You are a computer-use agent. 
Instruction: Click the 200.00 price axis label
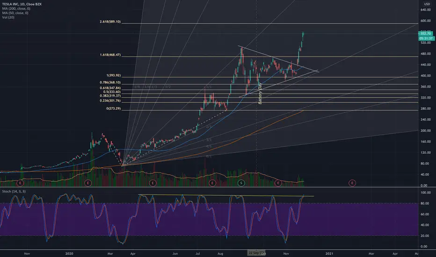pos(425,130)
